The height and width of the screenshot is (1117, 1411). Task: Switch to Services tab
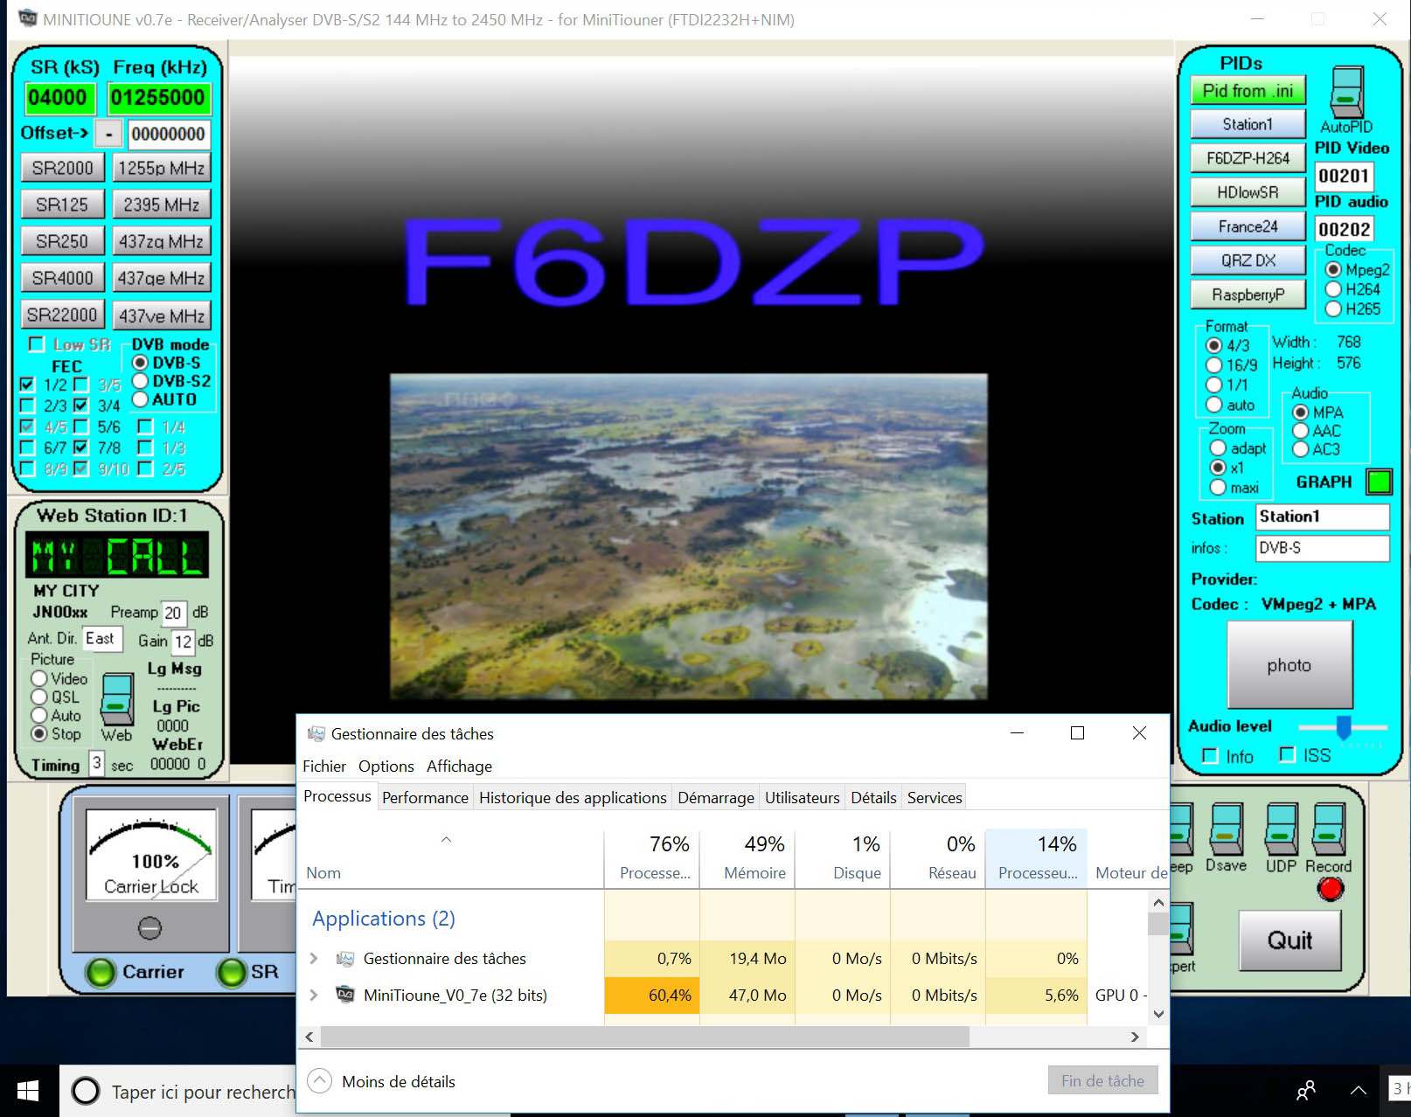pyautogui.click(x=935, y=797)
